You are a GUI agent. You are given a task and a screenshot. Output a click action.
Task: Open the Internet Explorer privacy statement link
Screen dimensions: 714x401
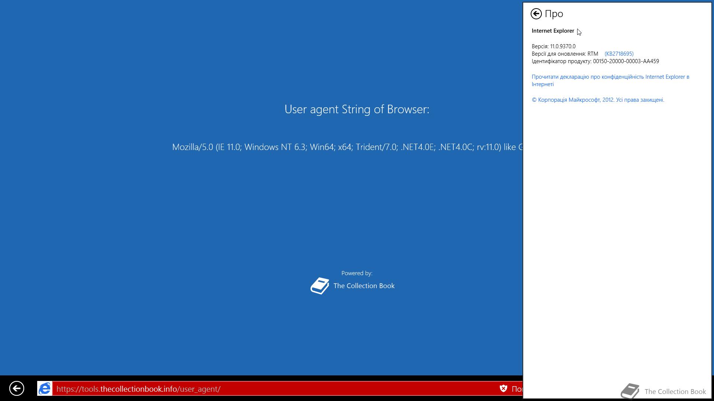coord(610,81)
